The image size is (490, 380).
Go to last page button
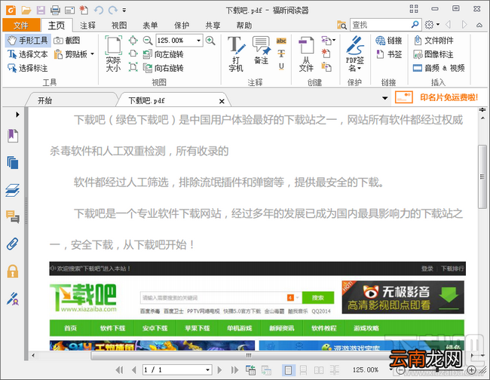tap(234, 370)
